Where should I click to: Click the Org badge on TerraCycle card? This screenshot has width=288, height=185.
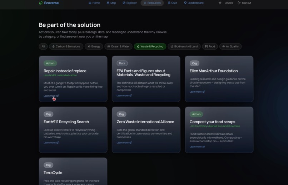tap(48, 165)
